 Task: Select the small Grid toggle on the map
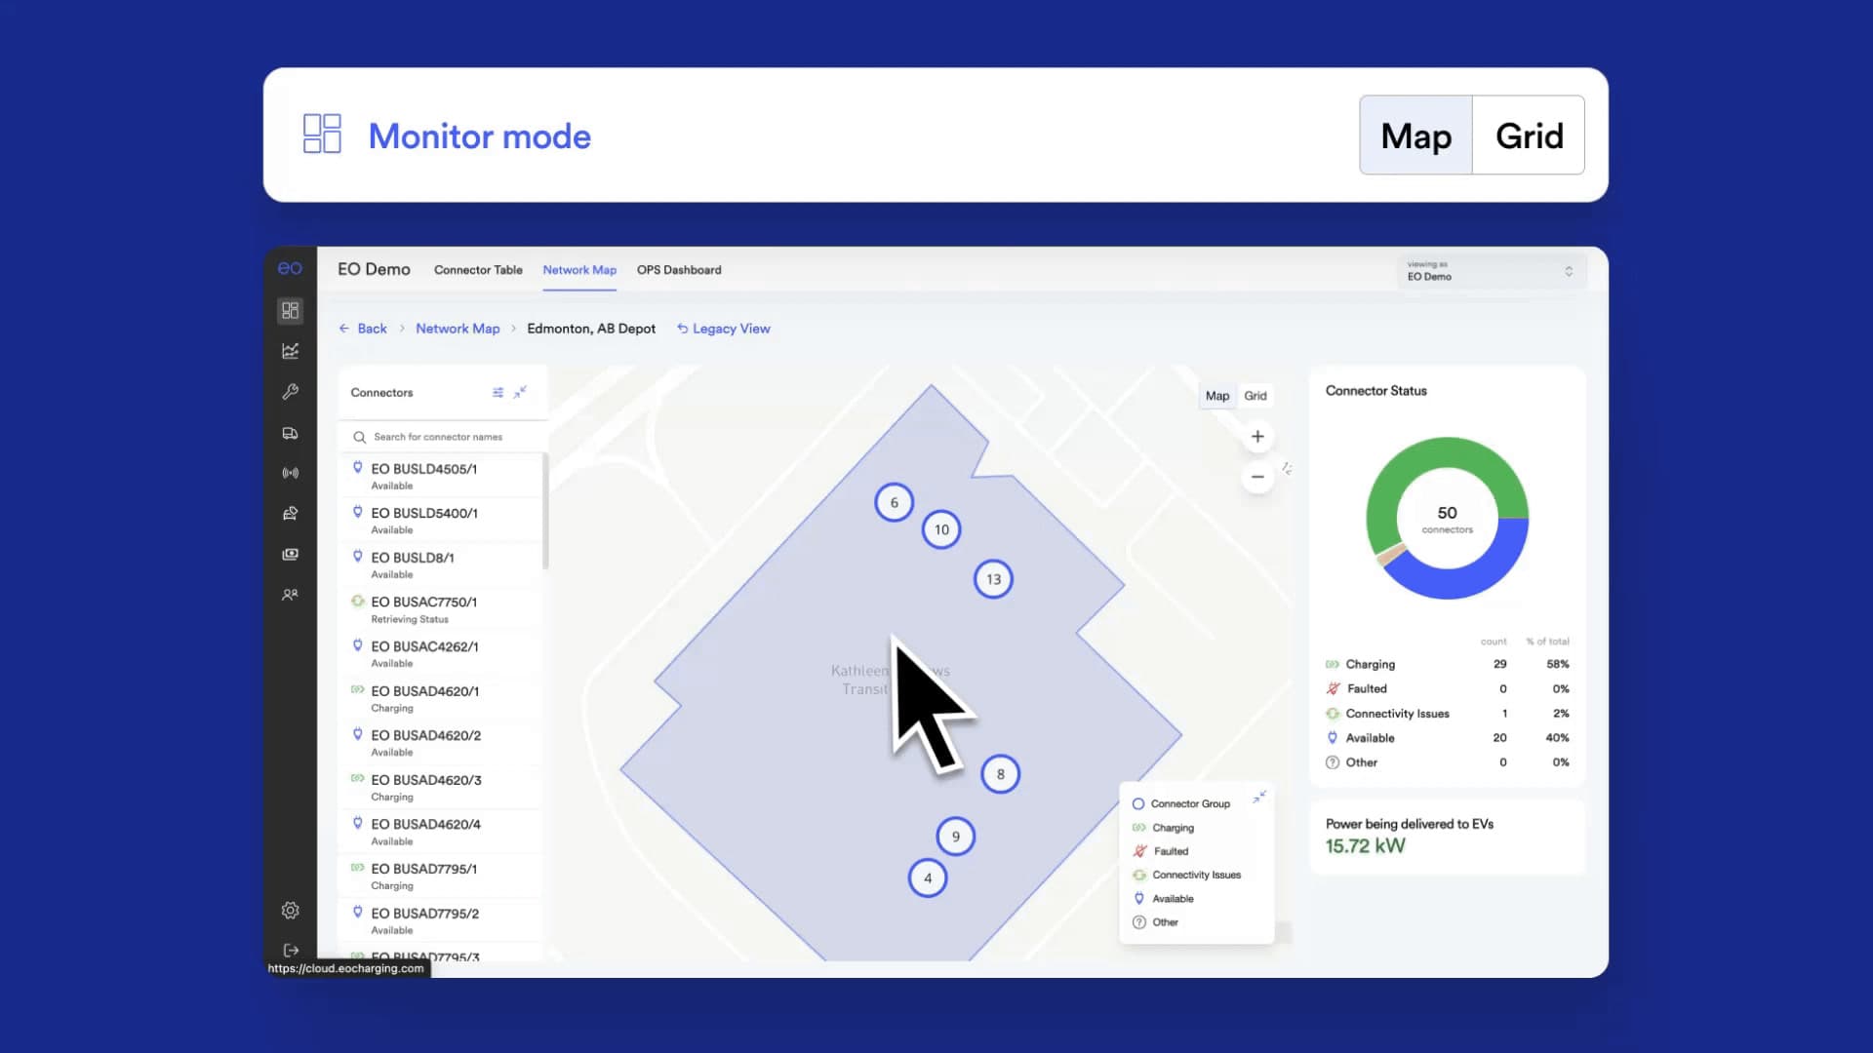[1255, 396]
